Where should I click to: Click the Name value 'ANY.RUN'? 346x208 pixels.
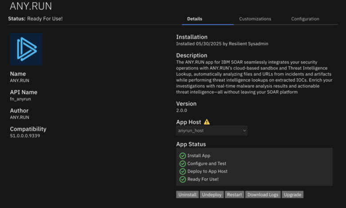(x=20, y=81)
